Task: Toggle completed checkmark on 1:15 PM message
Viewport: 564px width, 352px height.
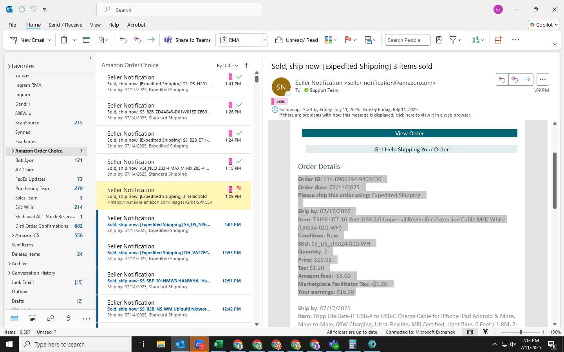Action: pyautogui.click(x=239, y=161)
